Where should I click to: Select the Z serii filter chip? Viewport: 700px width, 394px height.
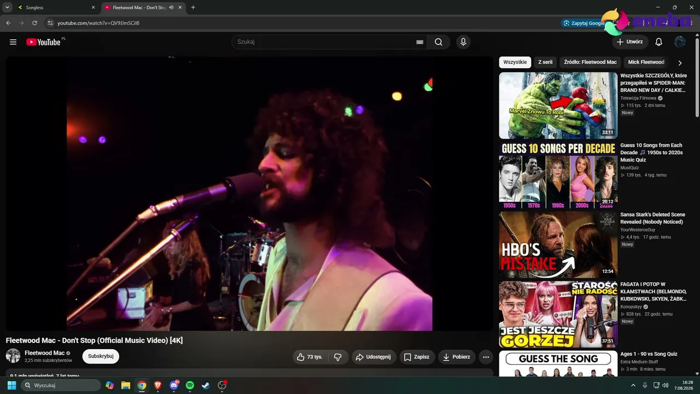(545, 62)
